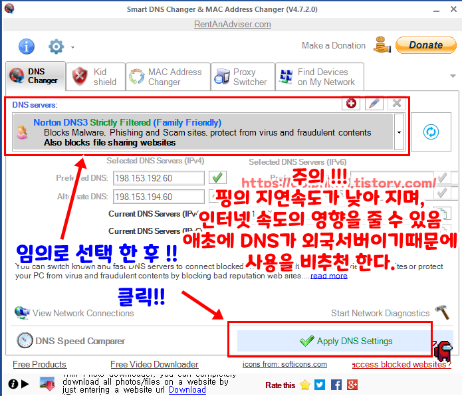
Task: Click Apply DNS Settings button
Action: tap(345, 341)
